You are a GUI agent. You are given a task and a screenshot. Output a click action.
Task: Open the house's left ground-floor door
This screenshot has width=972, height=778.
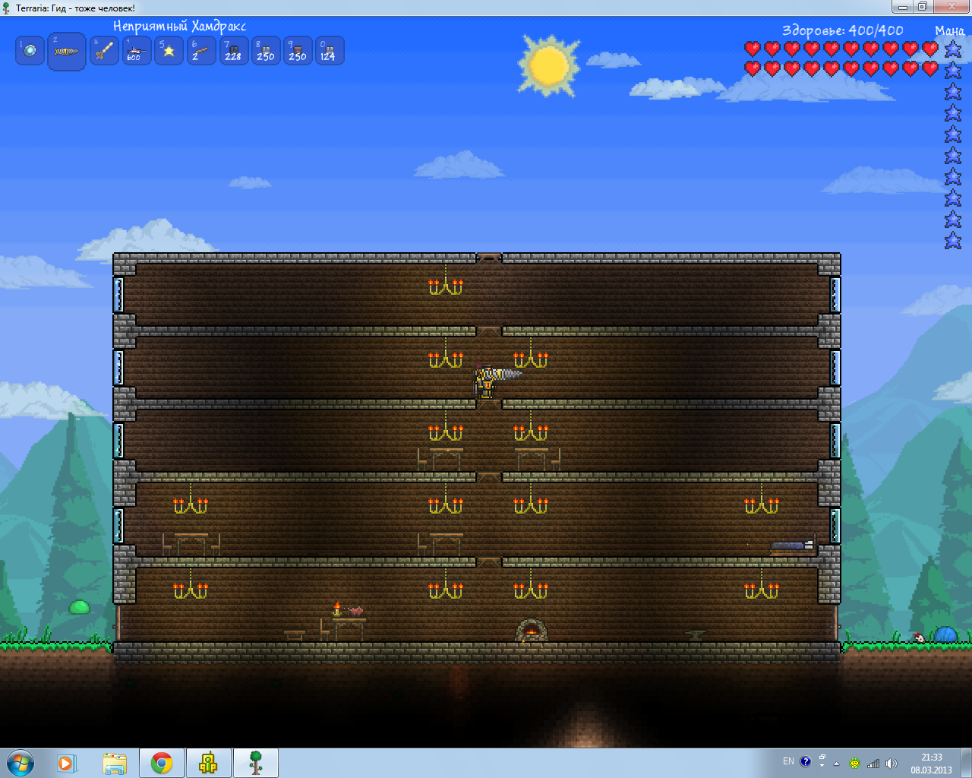(118, 623)
